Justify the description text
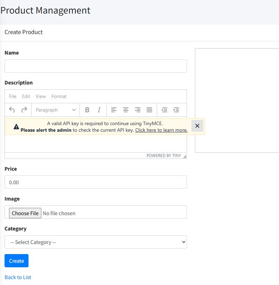 point(149,110)
